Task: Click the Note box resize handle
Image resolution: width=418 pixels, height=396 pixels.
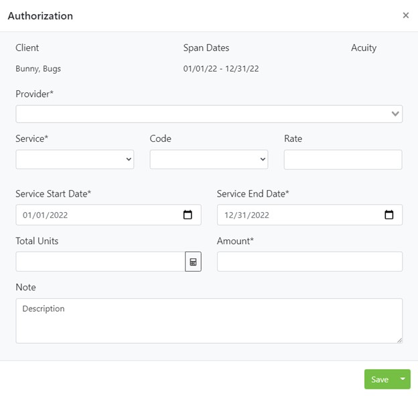Action: click(399, 340)
